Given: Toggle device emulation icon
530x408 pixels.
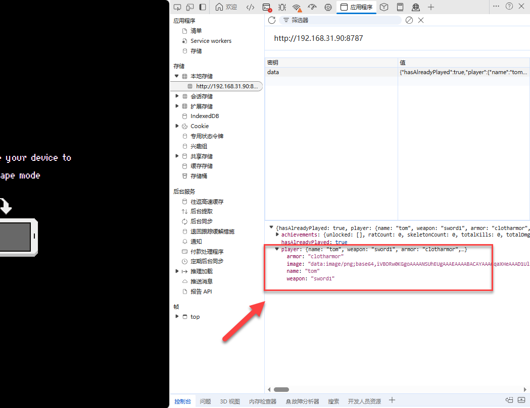Looking at the screenshot, I should point(190,7).
